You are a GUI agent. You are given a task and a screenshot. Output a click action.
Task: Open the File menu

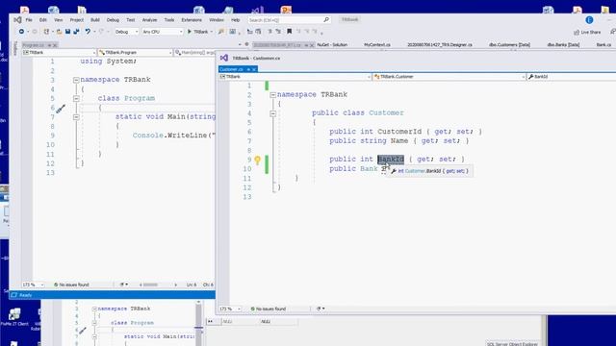(29, 20)
